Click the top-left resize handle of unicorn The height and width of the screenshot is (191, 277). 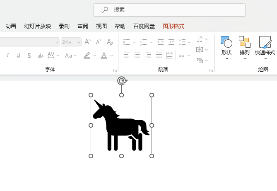(x=91, y=95)
